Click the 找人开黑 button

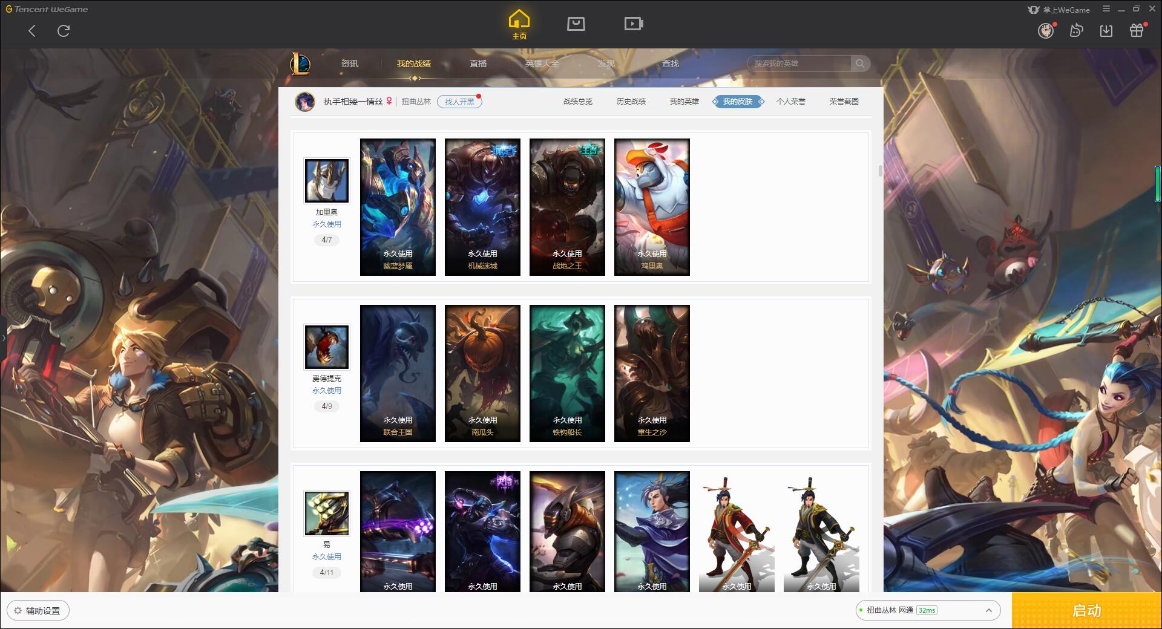click(x=459, y=102)
